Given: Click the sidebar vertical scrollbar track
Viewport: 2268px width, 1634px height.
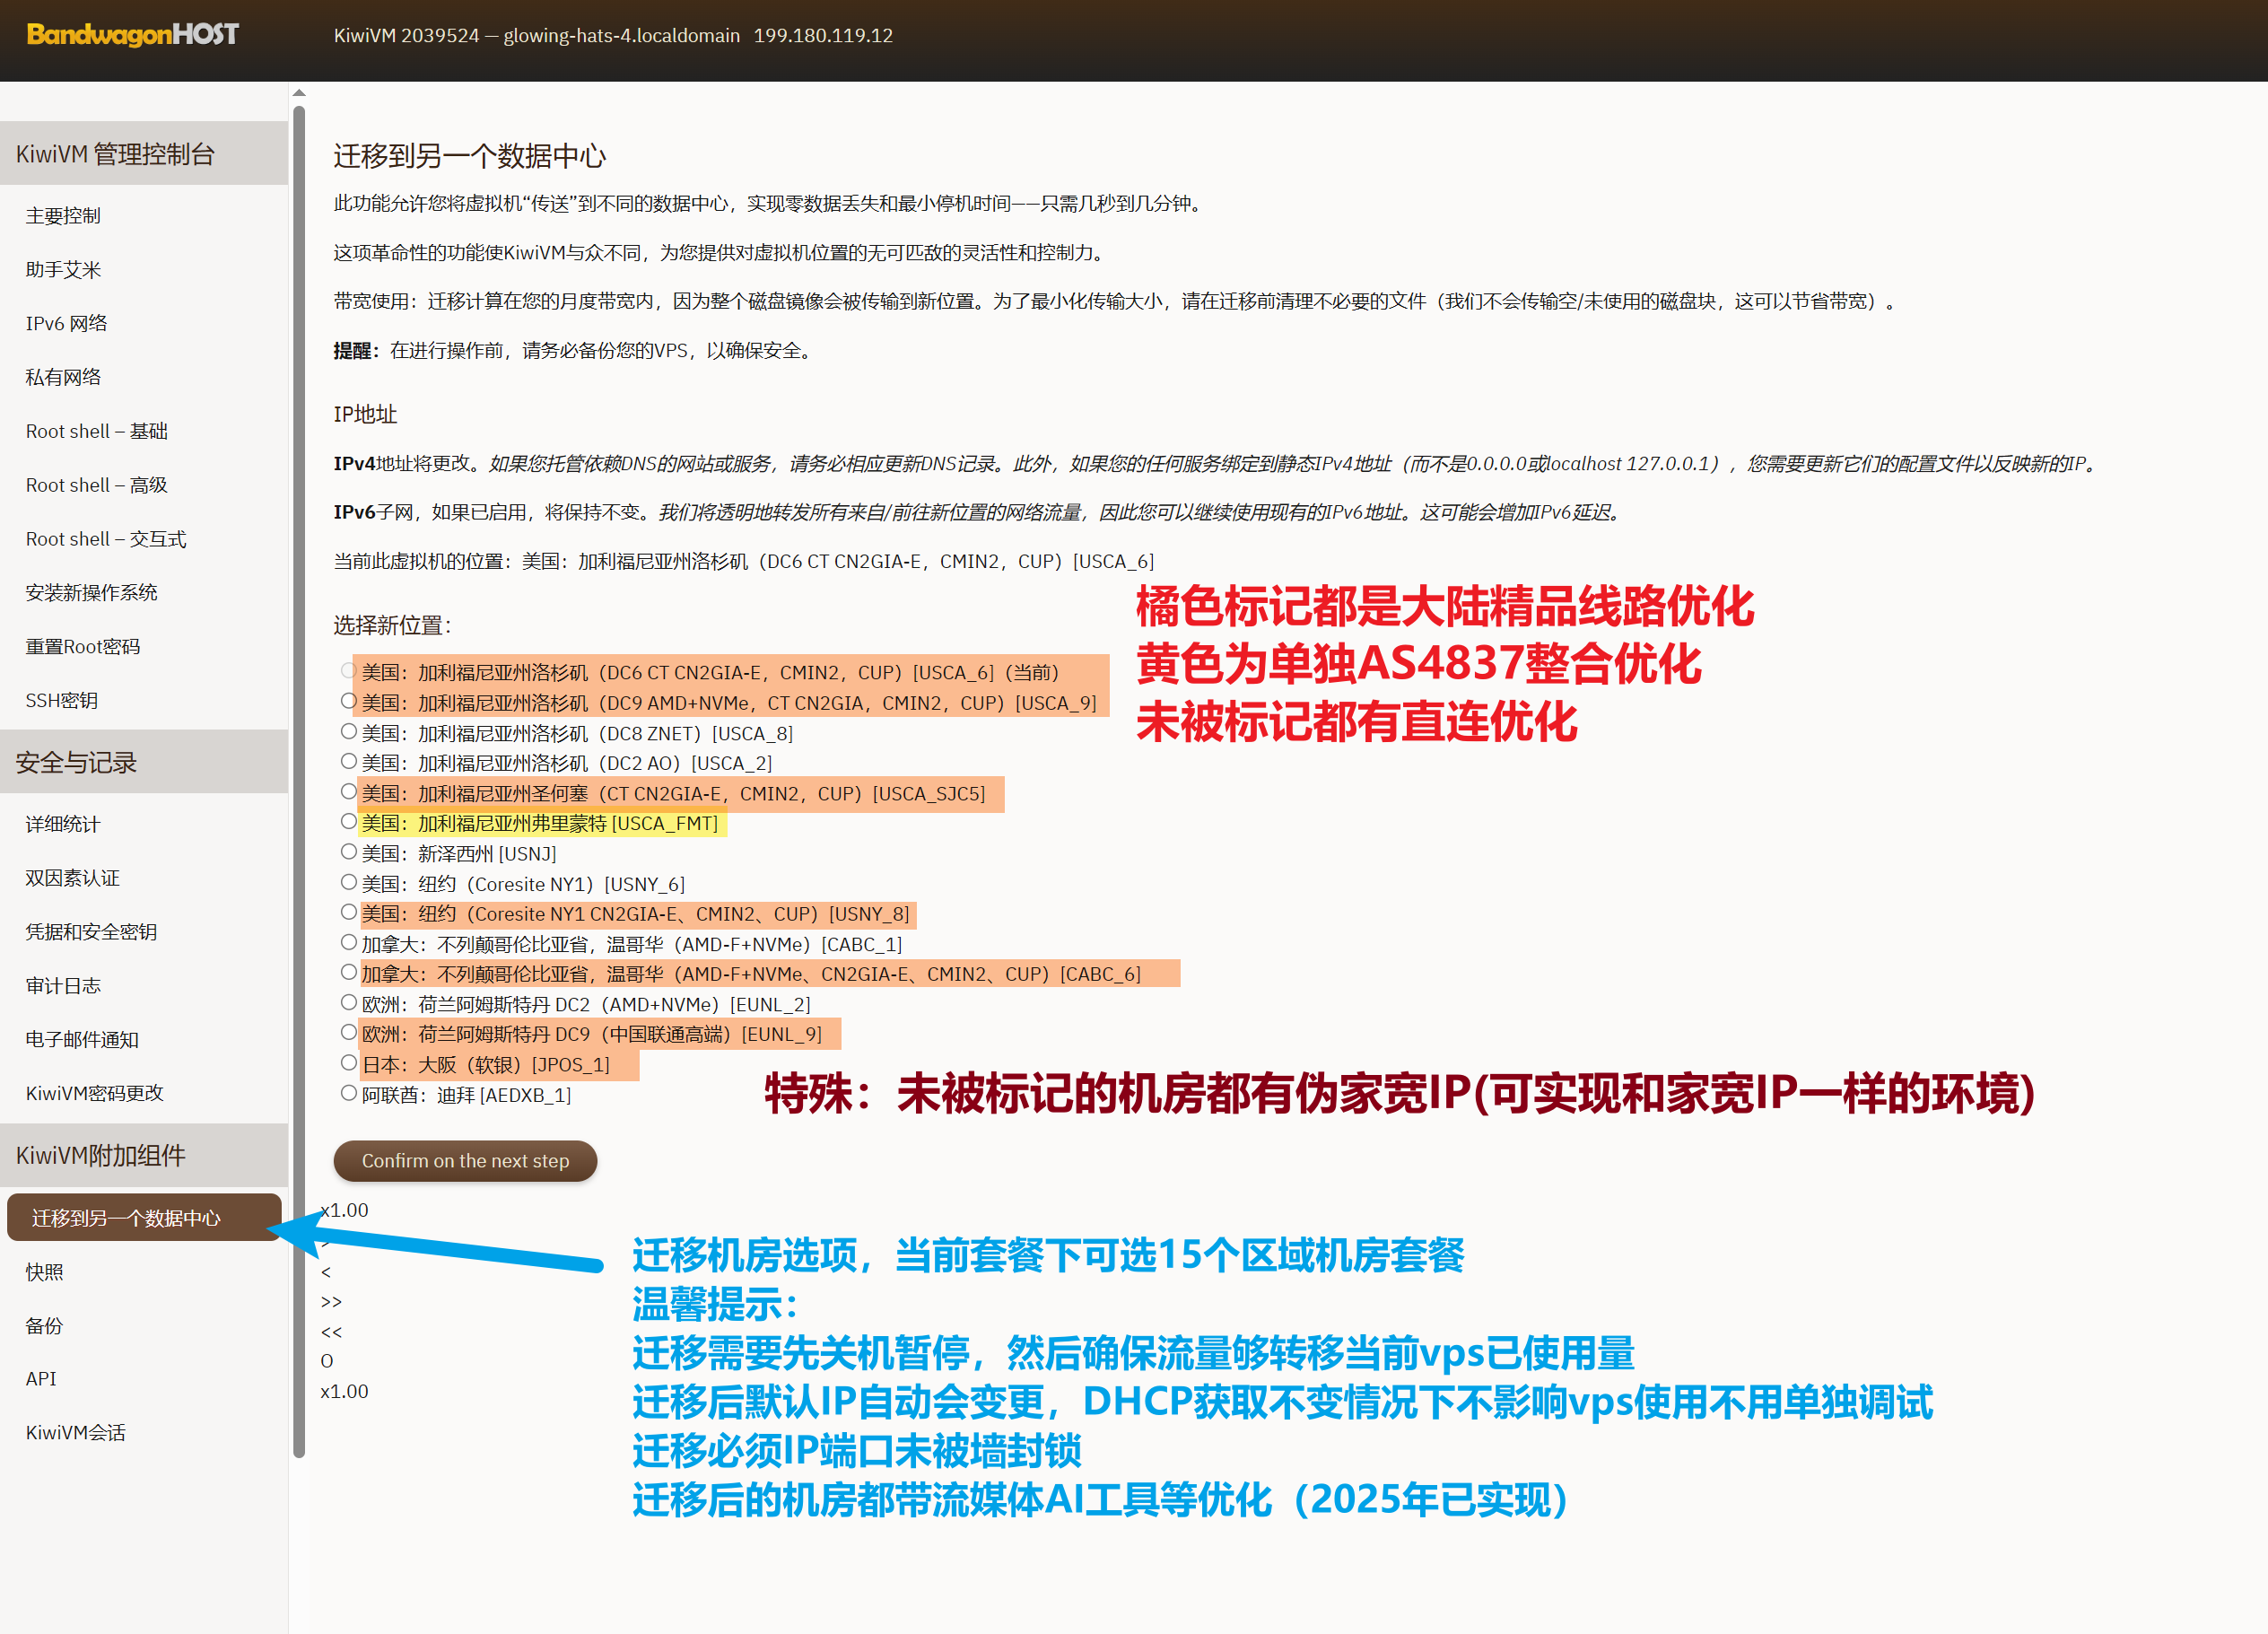Looking at the screenshot, I should point(299,780).
